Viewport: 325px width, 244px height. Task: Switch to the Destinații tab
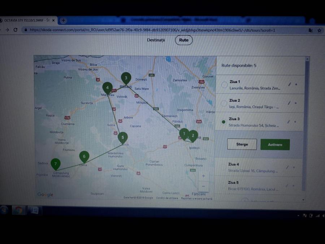pos(156,40)
